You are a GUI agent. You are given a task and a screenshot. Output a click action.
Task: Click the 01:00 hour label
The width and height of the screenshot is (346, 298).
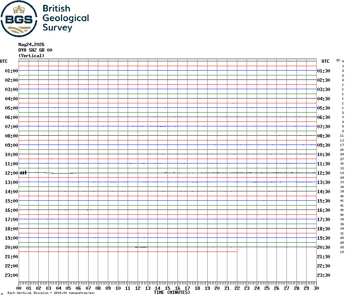click(x=12, y=71)
